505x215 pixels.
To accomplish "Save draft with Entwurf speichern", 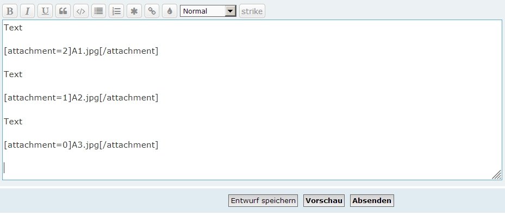I will click(263, 200).
